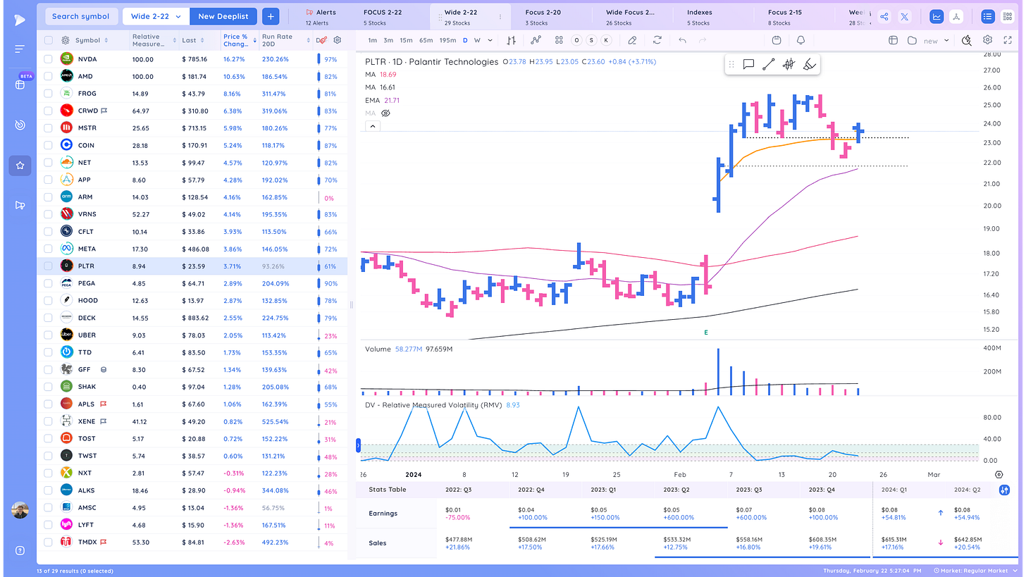Open the indicators line-graph icon
Image resolution: width=1026 pixels, height=577 pixels.
point(536,40)
